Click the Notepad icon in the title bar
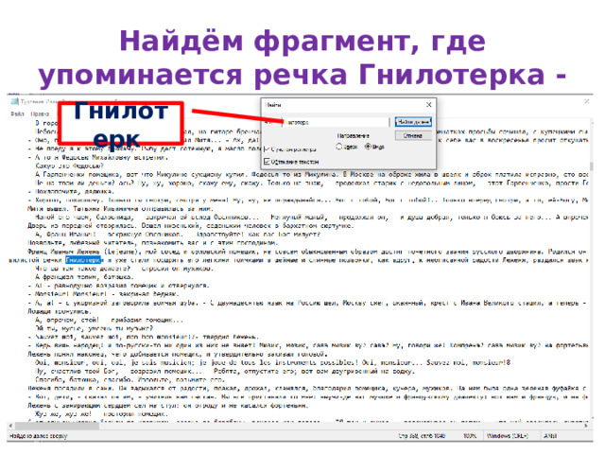This screenshot has height=454, width=605. pos(15,101)
